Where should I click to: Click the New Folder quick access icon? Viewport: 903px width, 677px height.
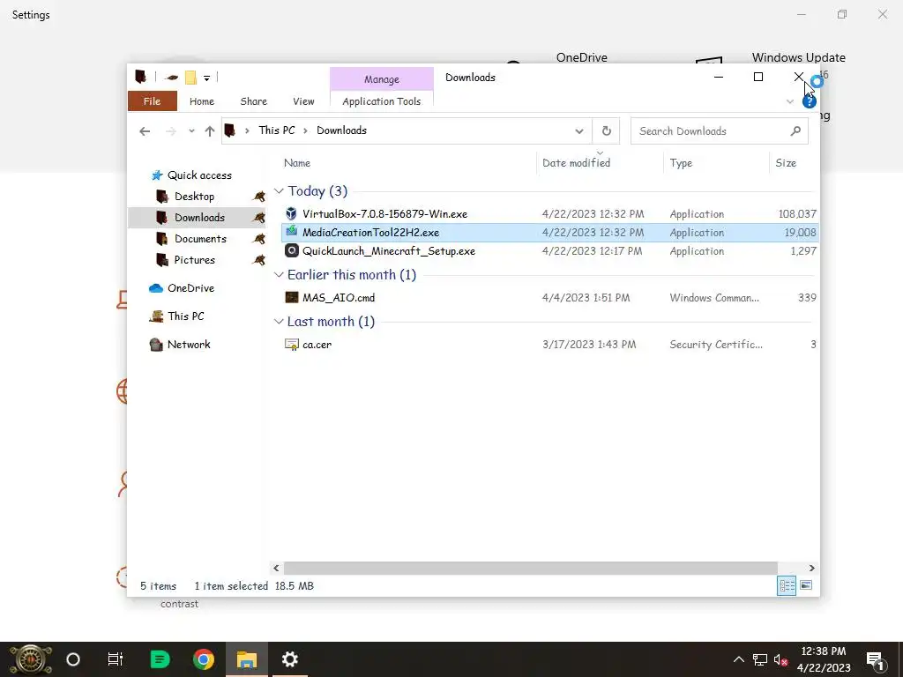click(190, 78)
